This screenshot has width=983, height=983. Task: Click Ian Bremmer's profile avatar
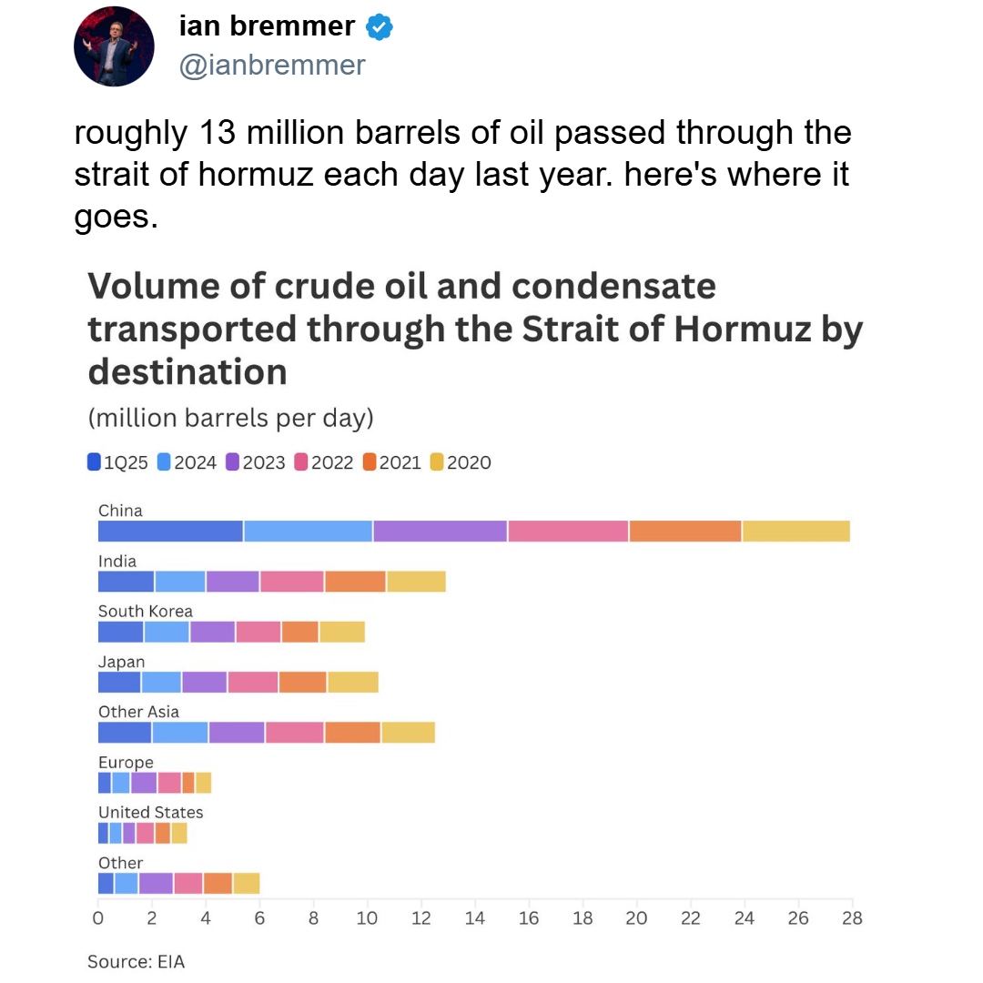(114, 46)
